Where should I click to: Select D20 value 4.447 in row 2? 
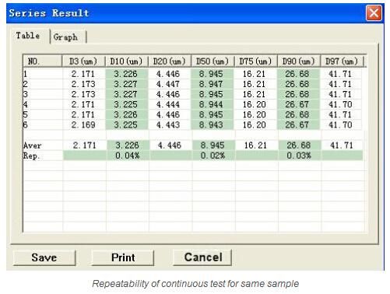[x=168, y=84]
